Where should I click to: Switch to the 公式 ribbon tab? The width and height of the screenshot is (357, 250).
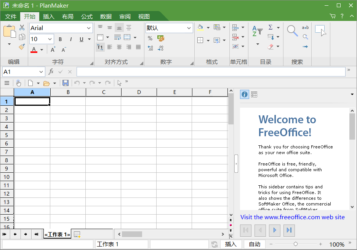point(87,16)
